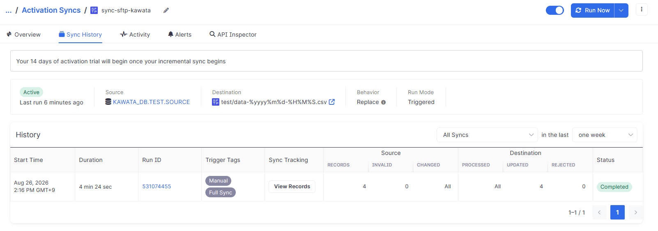Viewport: 658px width, 231px height.
Task: Open the three-dot more options menu
Action: click(642, 9)
